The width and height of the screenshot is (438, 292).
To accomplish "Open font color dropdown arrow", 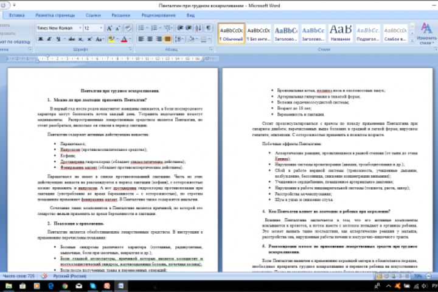I will pos(130,39).
